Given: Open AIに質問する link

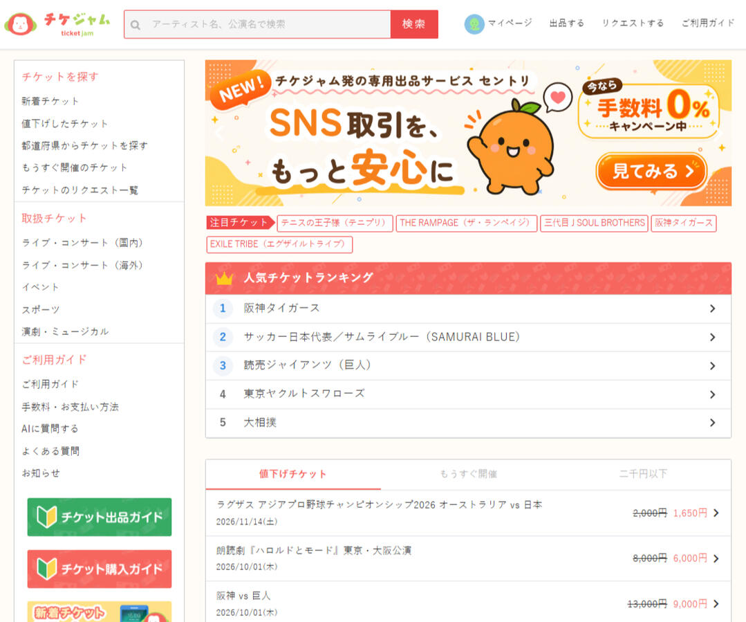Looking at the screenshot, I should [50, 429].
